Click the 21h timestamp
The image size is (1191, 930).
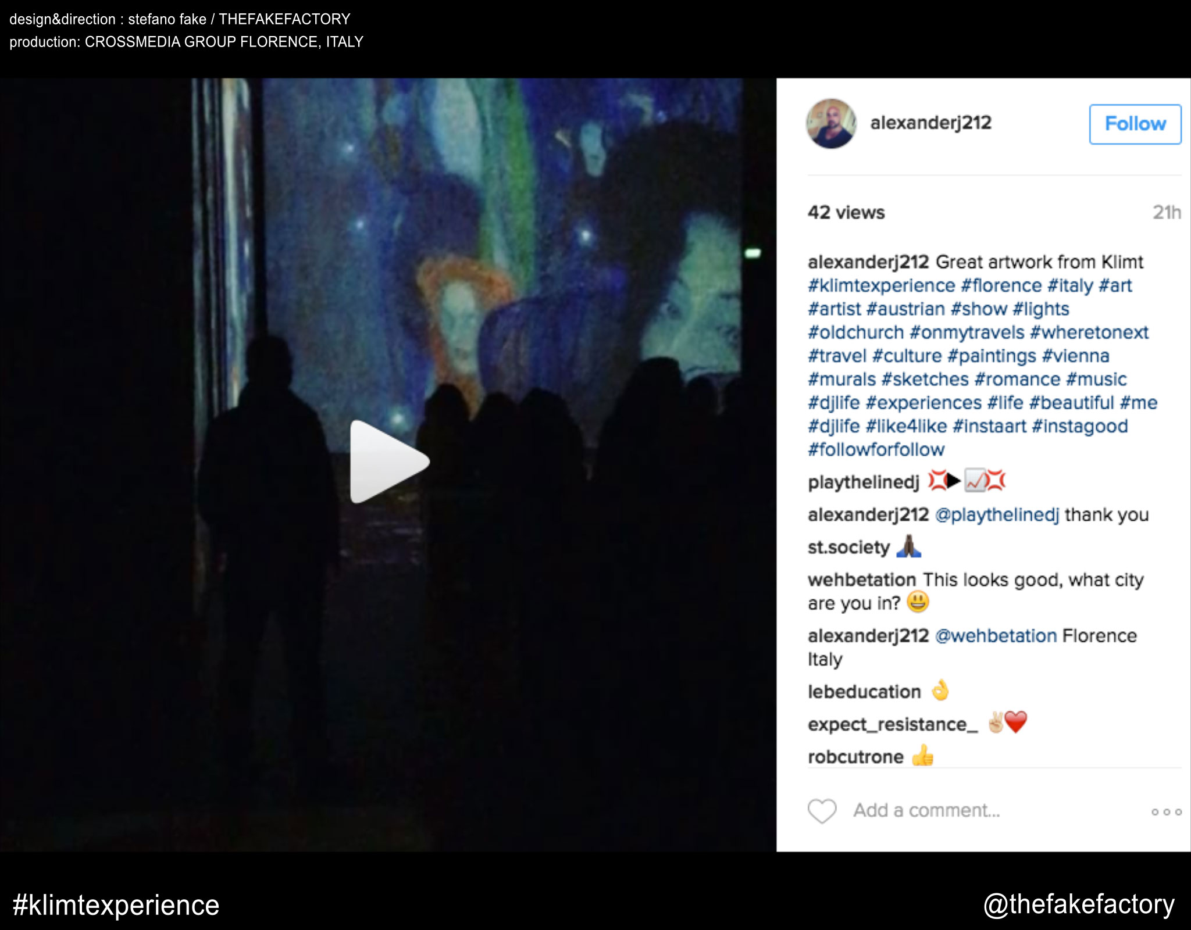[1167, 212]
